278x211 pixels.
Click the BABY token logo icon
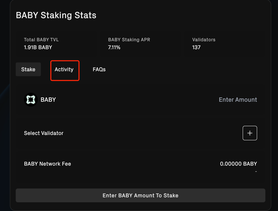pyautogui.click(x=31, y=100)
